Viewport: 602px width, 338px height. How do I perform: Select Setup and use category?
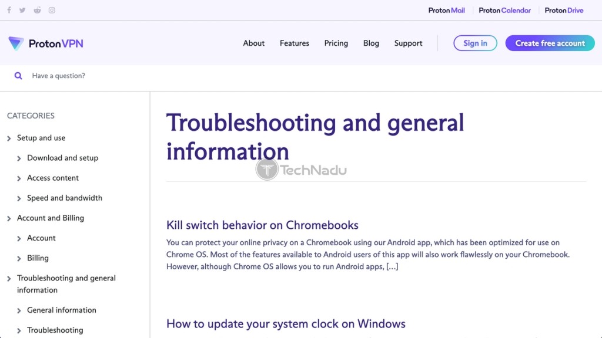[x=41, y=138]
